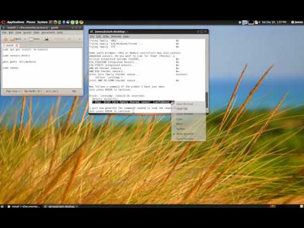Open gedit Search menu
This screenshot has height=228, width=304.
click(27, 33)
